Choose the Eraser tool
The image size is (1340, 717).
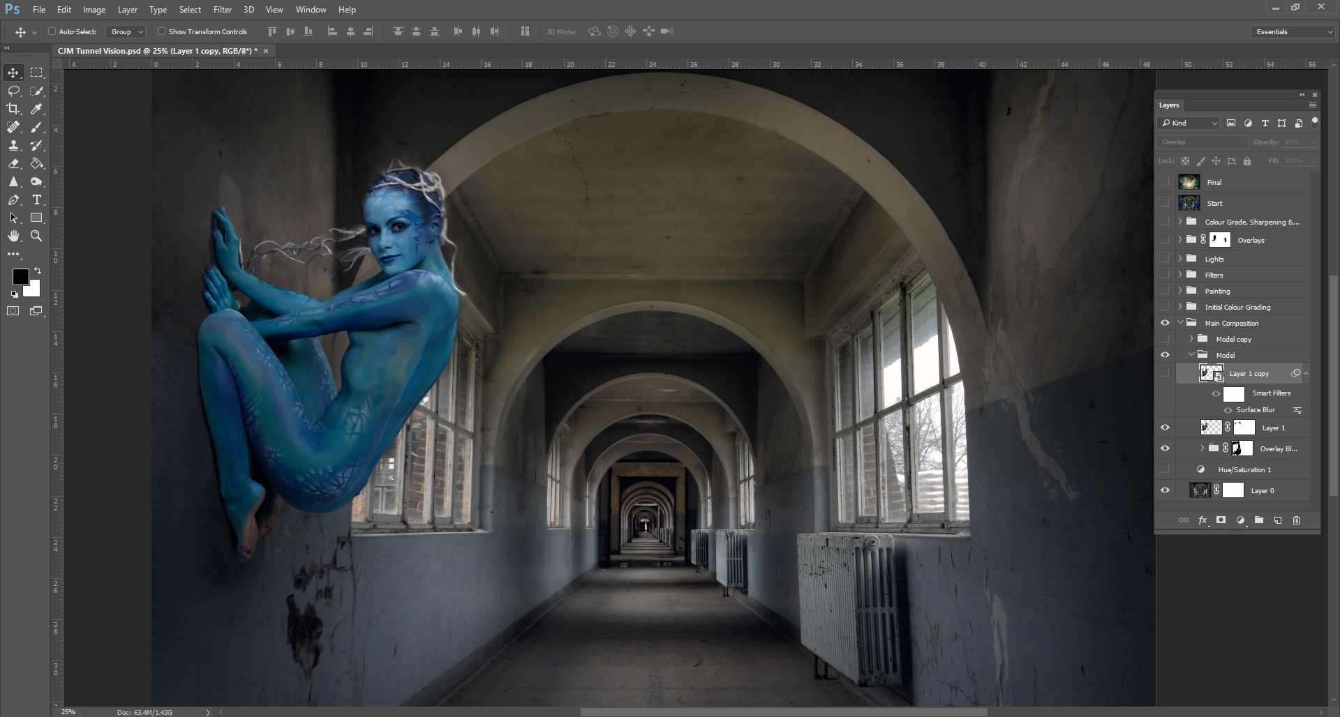pos(13,164)
